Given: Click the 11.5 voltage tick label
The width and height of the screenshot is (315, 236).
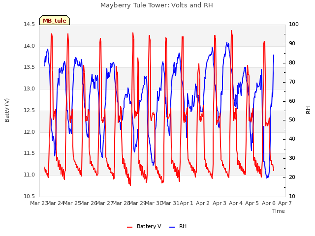Looking at the screenshot, I should [30, 153].
